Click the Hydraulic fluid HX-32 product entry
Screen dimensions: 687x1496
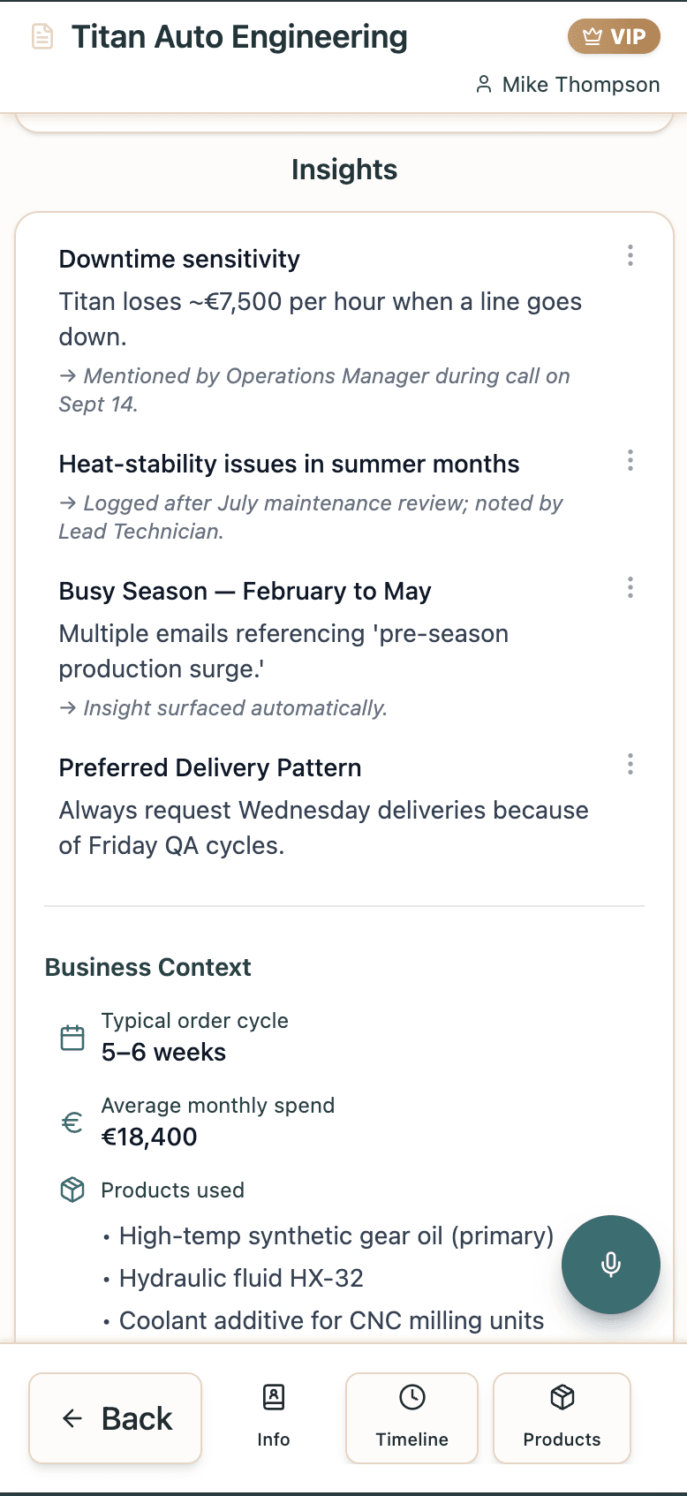[x=241, y=1278]
